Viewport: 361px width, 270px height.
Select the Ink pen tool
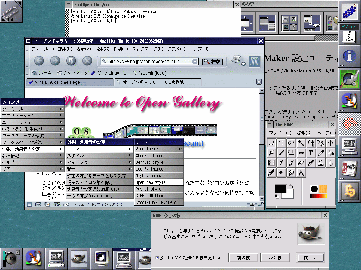pyautogui.click(x=271, y=173)
